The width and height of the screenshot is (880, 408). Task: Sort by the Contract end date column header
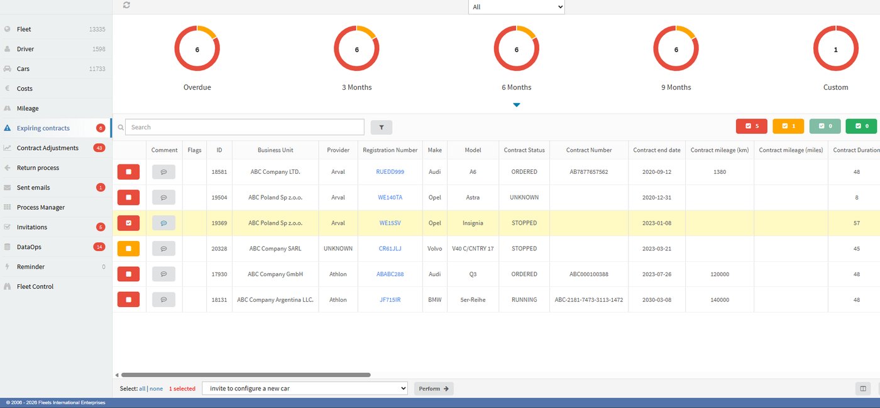(657, 150)
